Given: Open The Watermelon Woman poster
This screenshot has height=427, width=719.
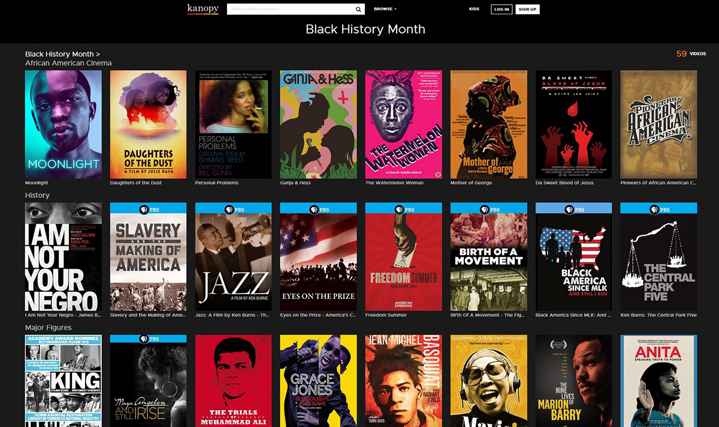Looking at the screenshot, I should (404, 124).
